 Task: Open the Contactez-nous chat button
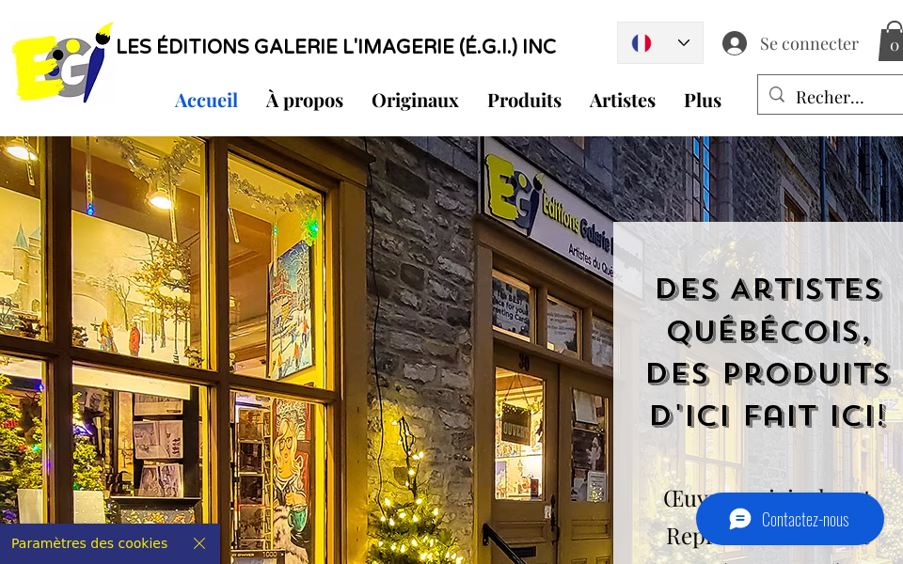click(x=789, y=519)
